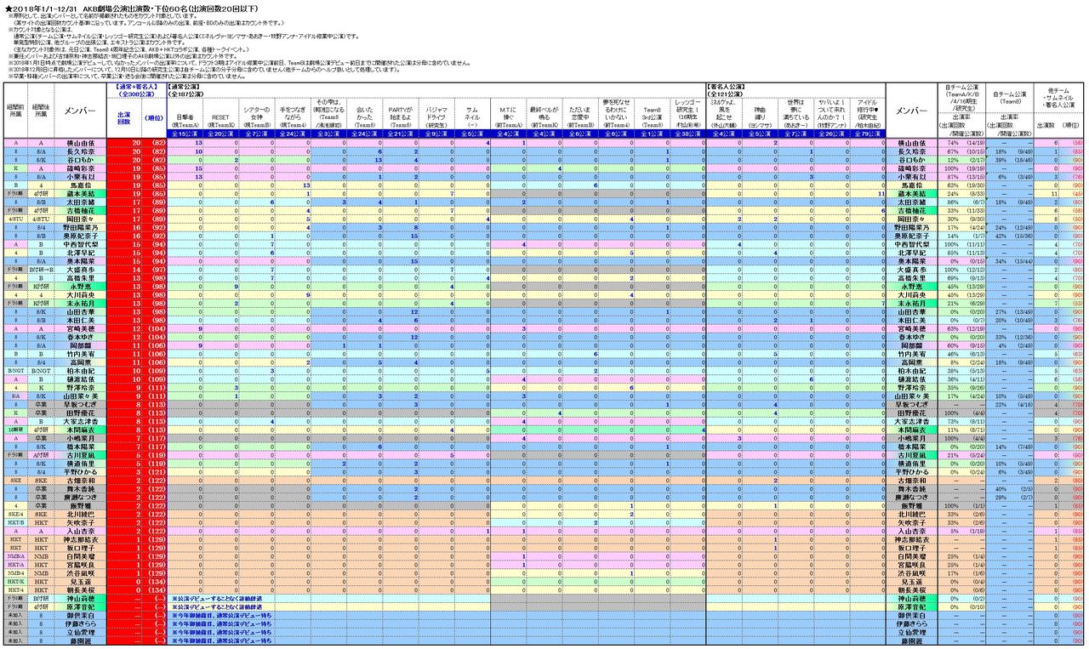This screenshot has height=649, width=1089.
Task: Click the 全20公演 total cell
Action: click(x=220, y=134)
